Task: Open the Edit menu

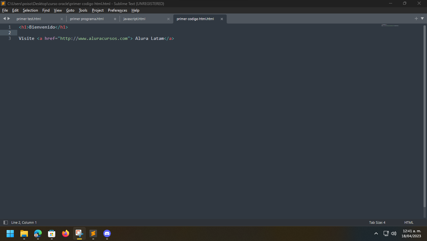Action: (15, 10)
